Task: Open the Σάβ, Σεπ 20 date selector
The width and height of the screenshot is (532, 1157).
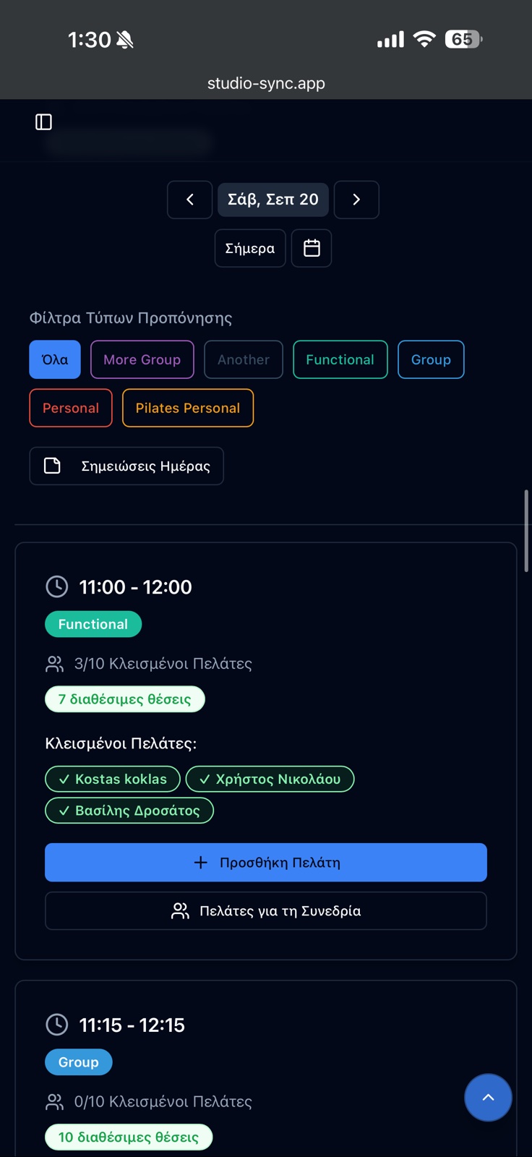Action: 273,200
